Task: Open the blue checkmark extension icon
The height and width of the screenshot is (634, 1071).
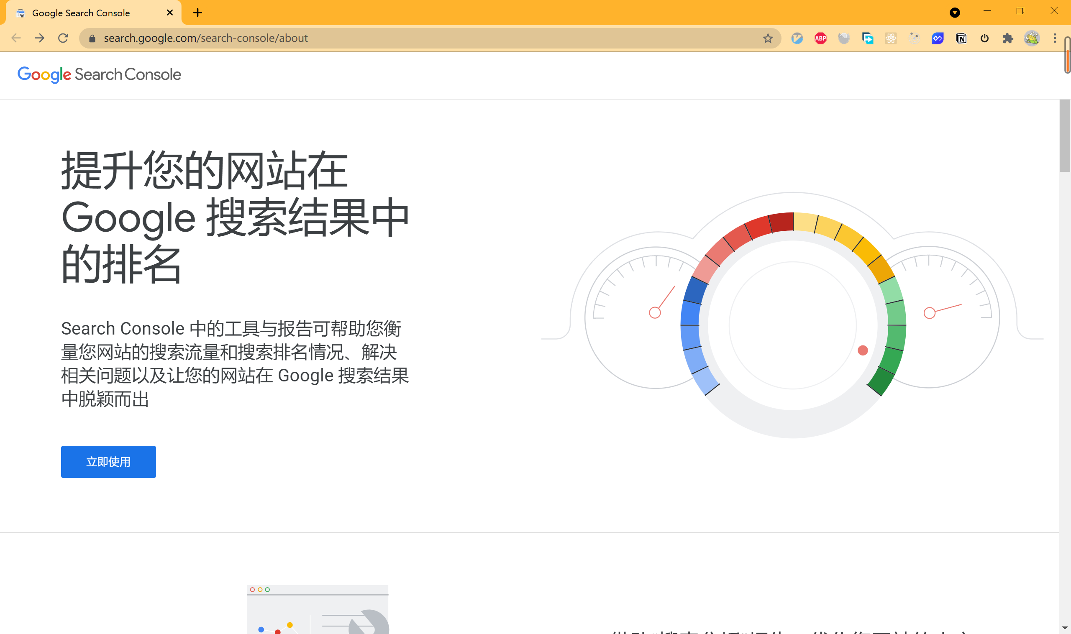Action: (x=938, y=38)
